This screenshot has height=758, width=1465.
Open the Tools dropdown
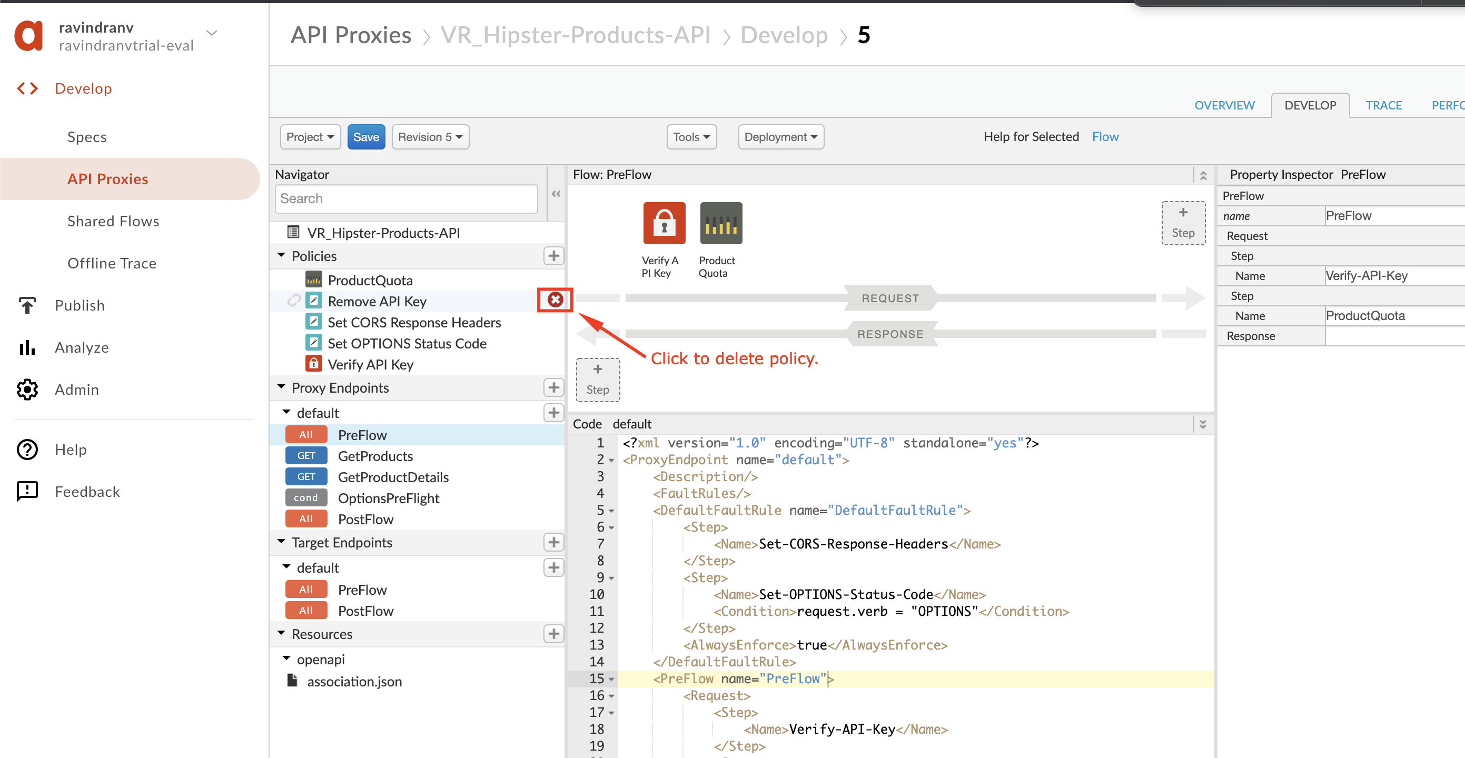pyautogui.click(x=691, y=137)
